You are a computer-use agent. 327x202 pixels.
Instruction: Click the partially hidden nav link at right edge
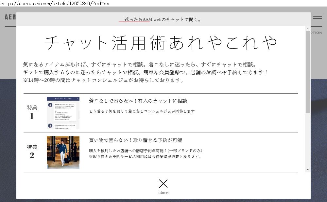[316, 33]
